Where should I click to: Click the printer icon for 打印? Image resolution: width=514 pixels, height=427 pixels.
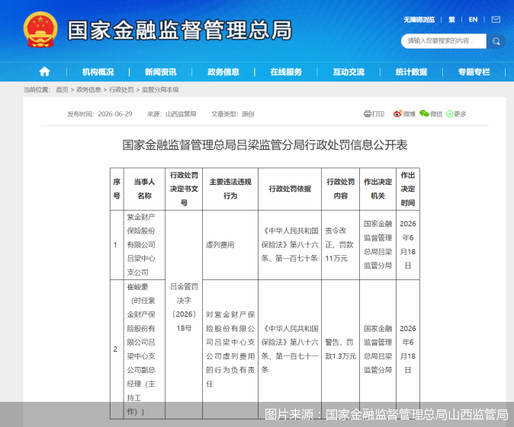click(x=368, y=114)
